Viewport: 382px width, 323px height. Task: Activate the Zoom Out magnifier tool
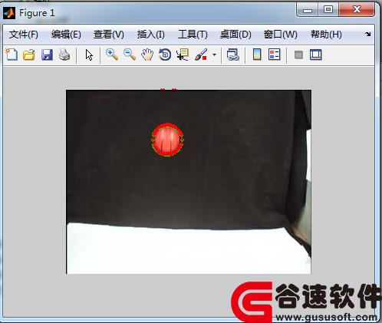[130, 54]
